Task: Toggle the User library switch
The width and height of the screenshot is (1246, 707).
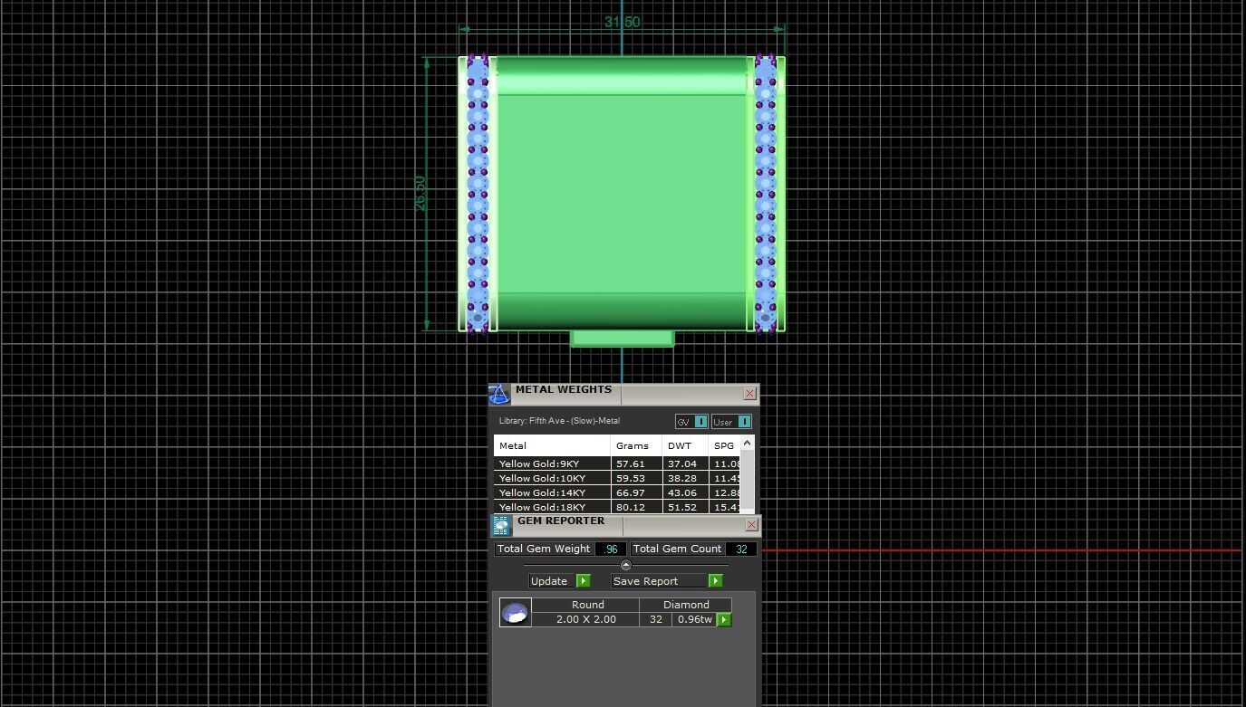Action: coord(731,422)
